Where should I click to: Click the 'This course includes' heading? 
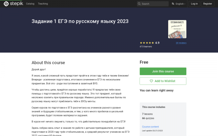click(154, 107)
